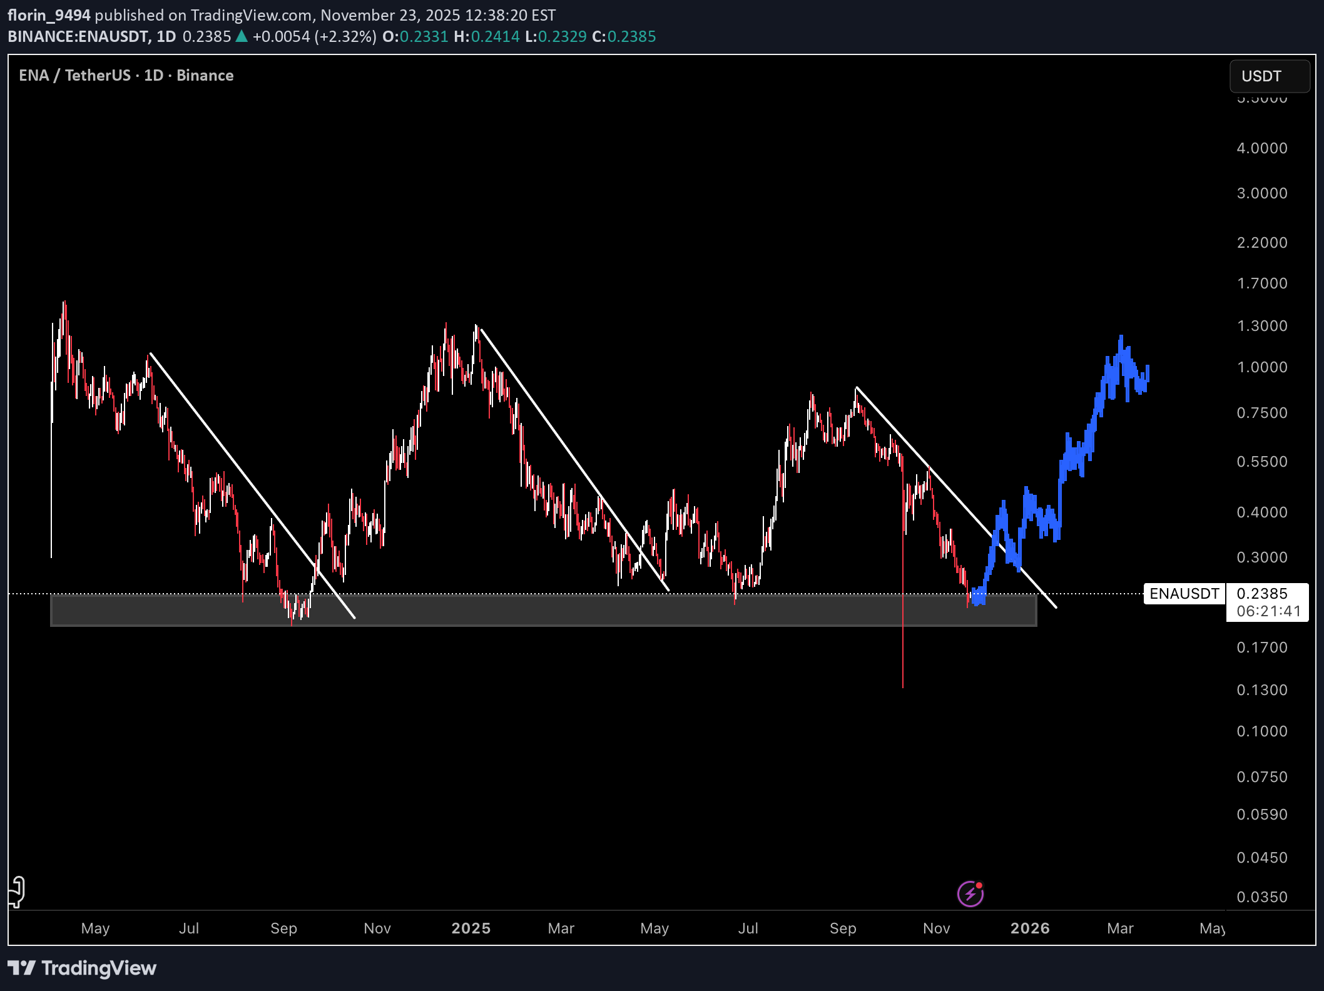Screen dimensions: 1324x991
Task: Click the green up-arrow next to 0.2385
Action: (242, 37)
